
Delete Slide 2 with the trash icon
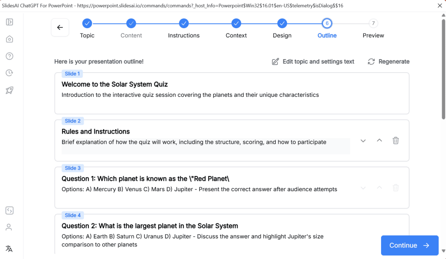pos(395,140)
